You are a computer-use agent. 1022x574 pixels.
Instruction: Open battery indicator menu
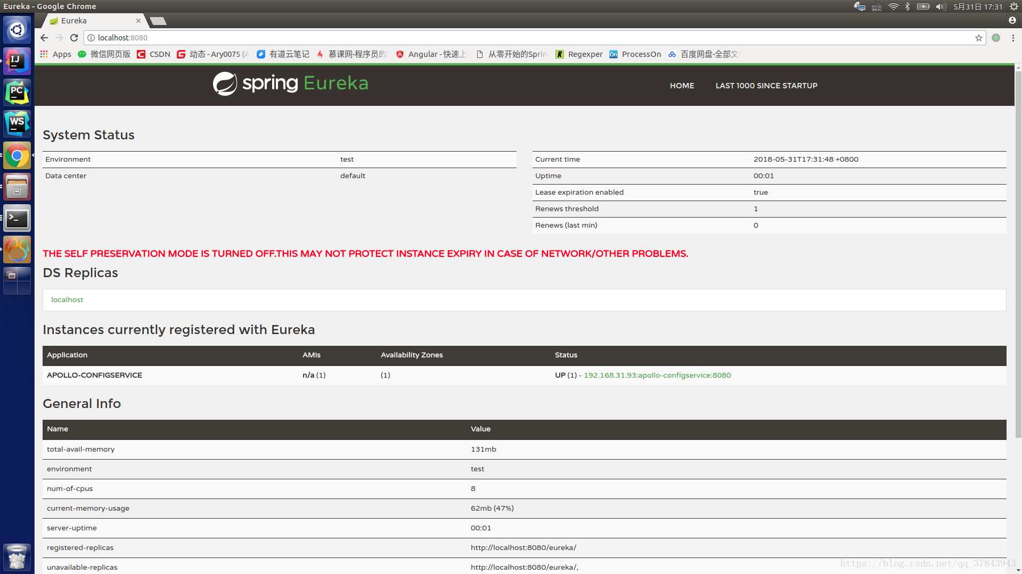pyautogui.click(x=923, y=6)
